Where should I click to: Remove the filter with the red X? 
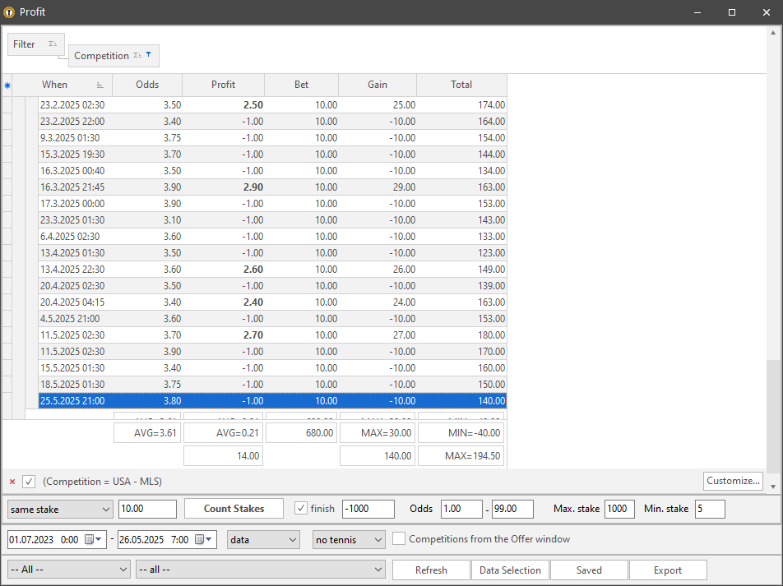click(x=12, y=482)
